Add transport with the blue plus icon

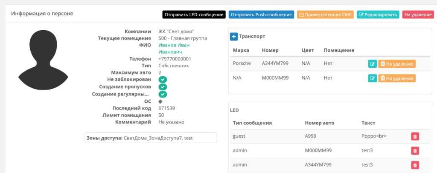click(x=234, y=37)
